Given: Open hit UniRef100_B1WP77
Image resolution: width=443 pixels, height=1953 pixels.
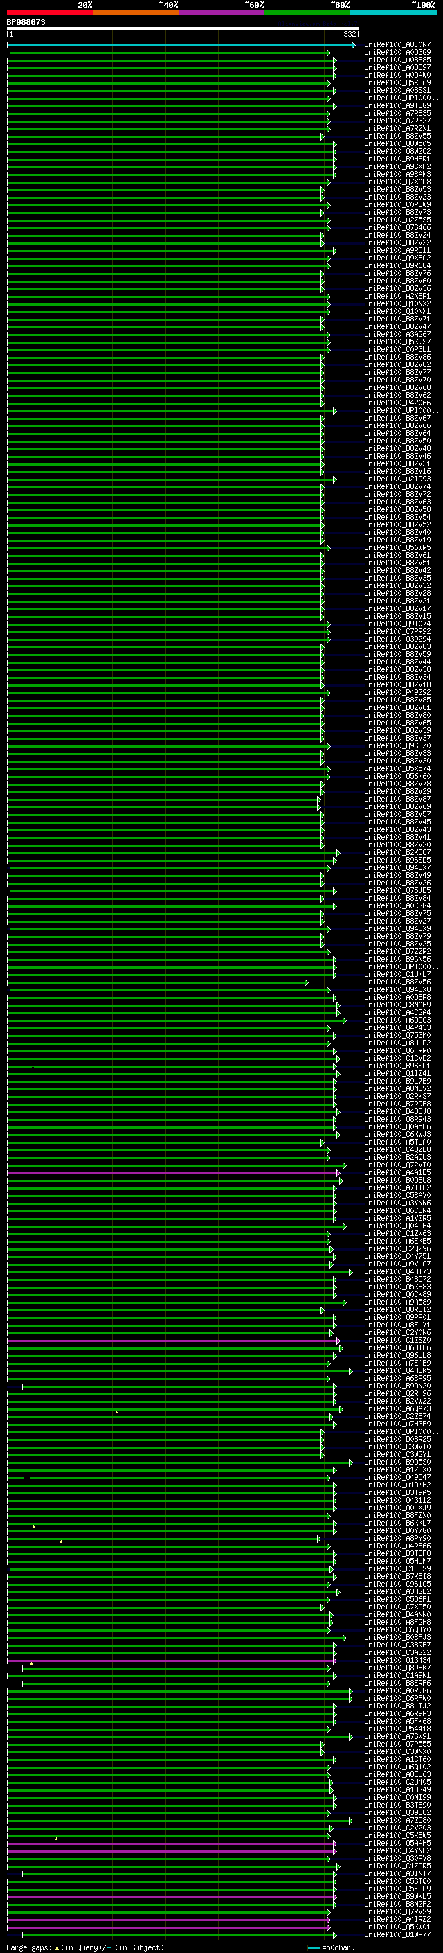Looking at the screenshot, I should point(397,1934).
